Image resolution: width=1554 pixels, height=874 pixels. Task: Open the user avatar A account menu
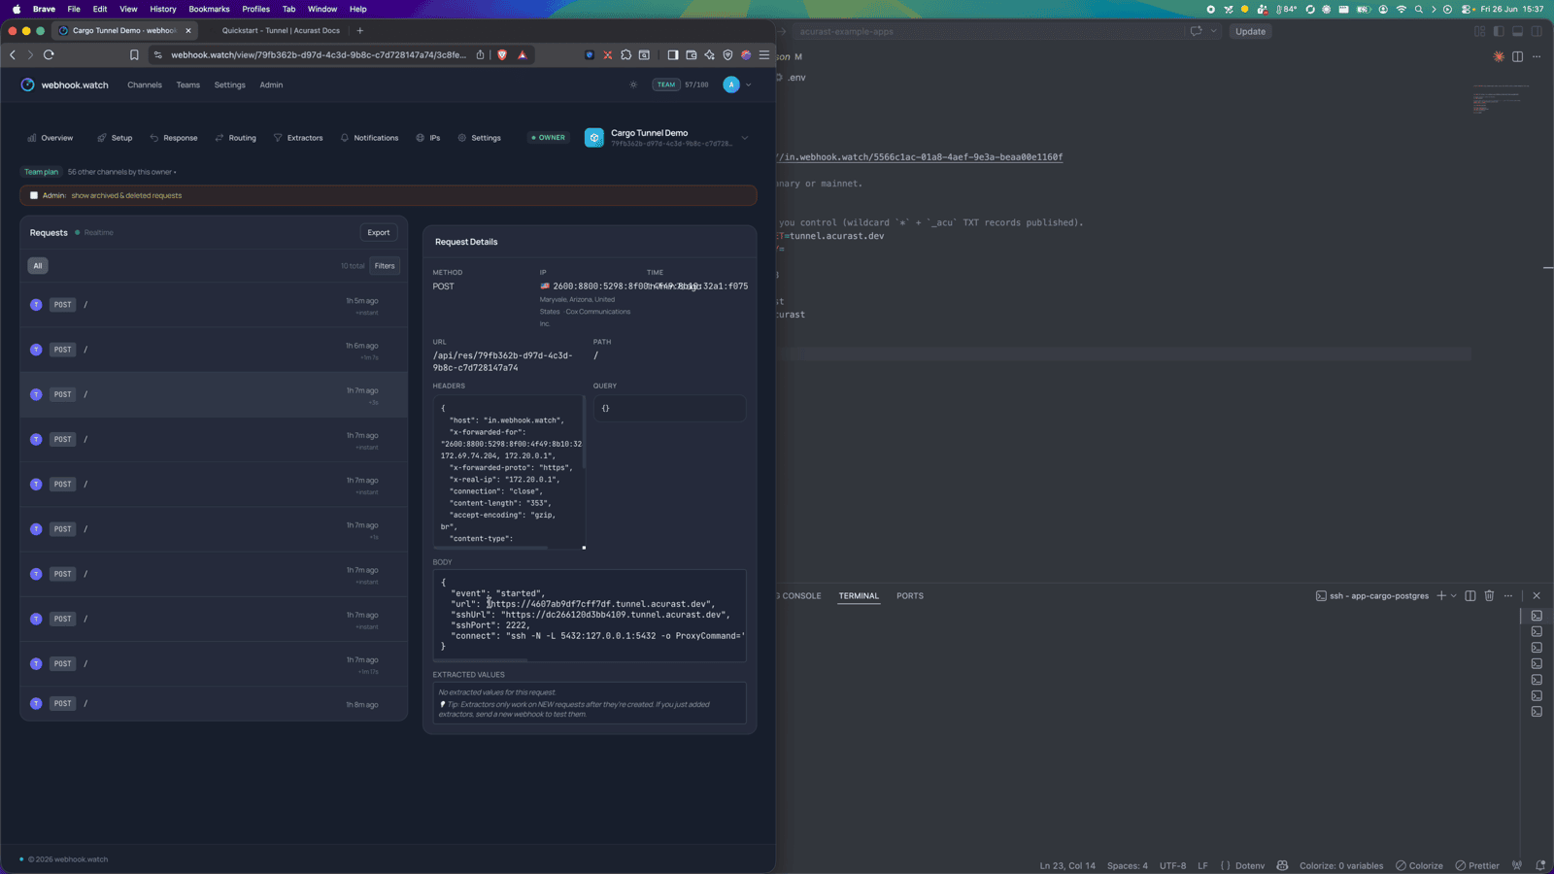pyautogui.click(x=731, y=84)
